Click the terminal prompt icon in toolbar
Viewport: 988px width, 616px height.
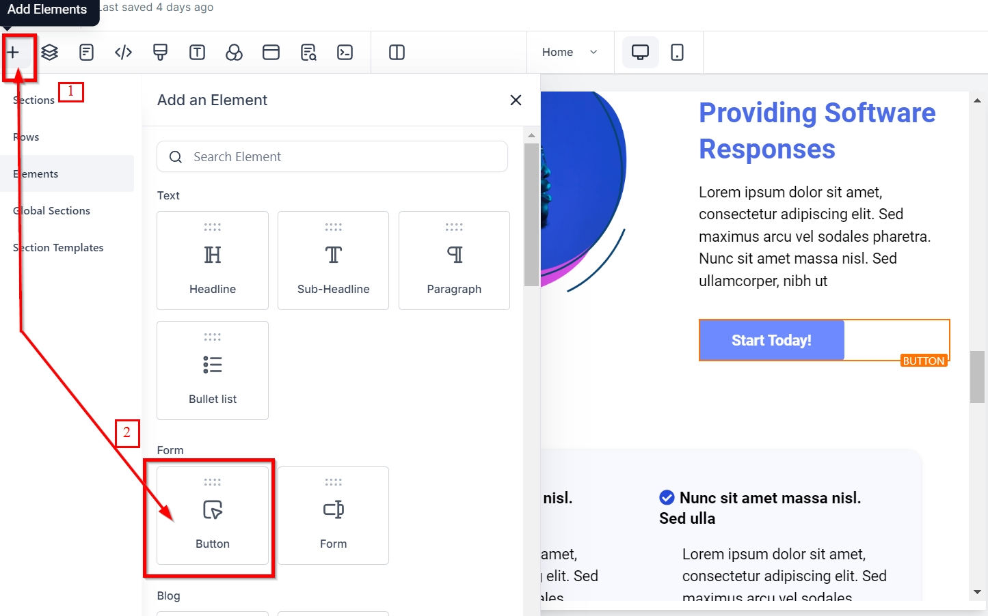coord(345,53)
